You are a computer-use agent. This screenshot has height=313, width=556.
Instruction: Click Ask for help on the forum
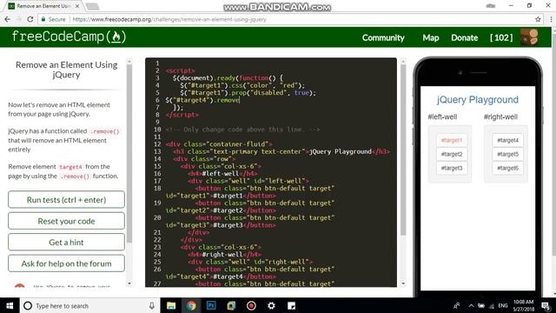click(x=66, y=263)
